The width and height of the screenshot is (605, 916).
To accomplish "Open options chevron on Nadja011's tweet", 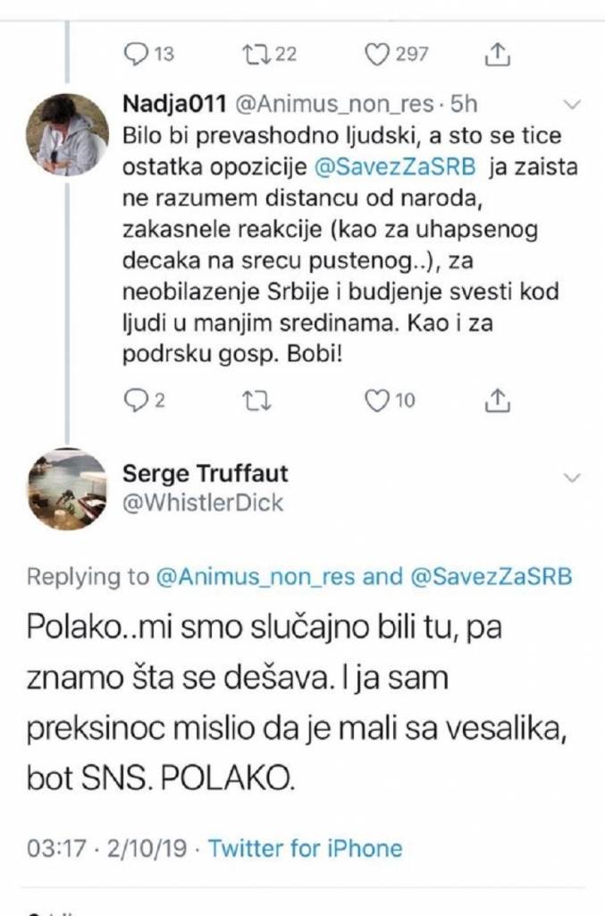I will coord(574,105).
